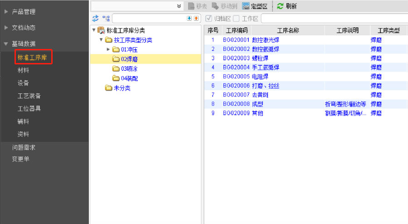Select row code BG020009

coord(236,113)
